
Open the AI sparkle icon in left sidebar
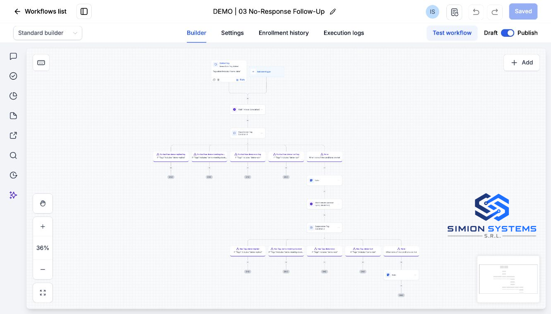coord(13,195)
